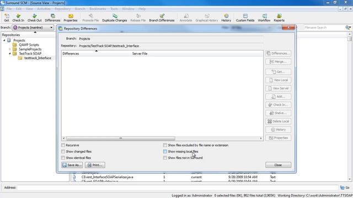353x198 pixels.
Task: Select the QAWP Scripts repository folder
Action: click(x=29, y=45)
